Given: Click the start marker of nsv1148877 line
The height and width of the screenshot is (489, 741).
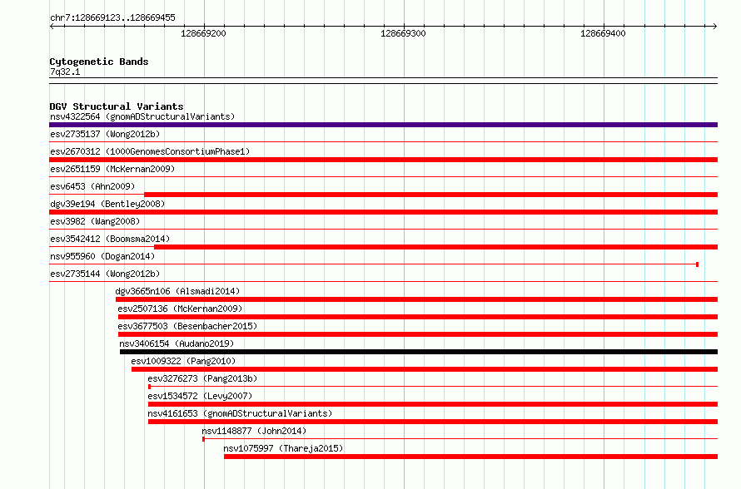Looking at the screenshot, I should point(204,439).
